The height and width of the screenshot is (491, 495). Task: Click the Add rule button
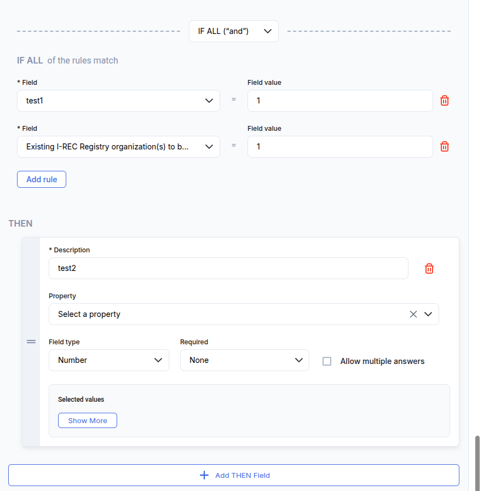coord(42,180)
